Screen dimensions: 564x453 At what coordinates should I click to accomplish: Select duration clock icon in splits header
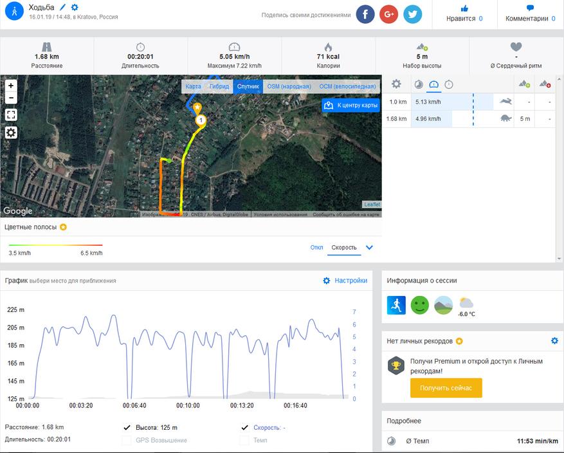click(x=448, y=84)
